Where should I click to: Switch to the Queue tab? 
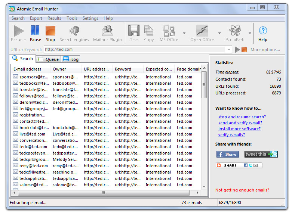pos(48,59)
